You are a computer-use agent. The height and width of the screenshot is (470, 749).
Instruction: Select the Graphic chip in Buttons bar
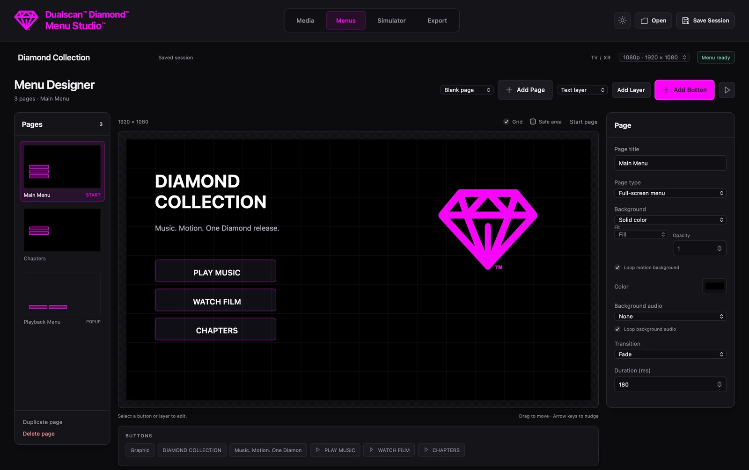coord(140,450)
